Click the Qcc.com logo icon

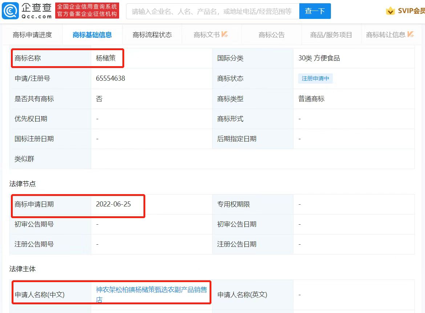pyautogui.click(x=10, y=11)
